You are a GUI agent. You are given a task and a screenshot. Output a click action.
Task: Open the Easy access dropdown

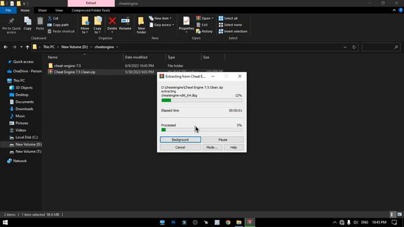tap(162, 25)
